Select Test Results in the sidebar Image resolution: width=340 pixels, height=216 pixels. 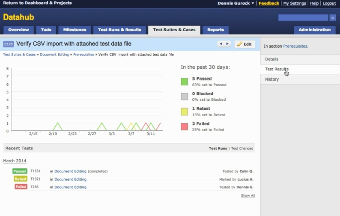coord(300,69)
